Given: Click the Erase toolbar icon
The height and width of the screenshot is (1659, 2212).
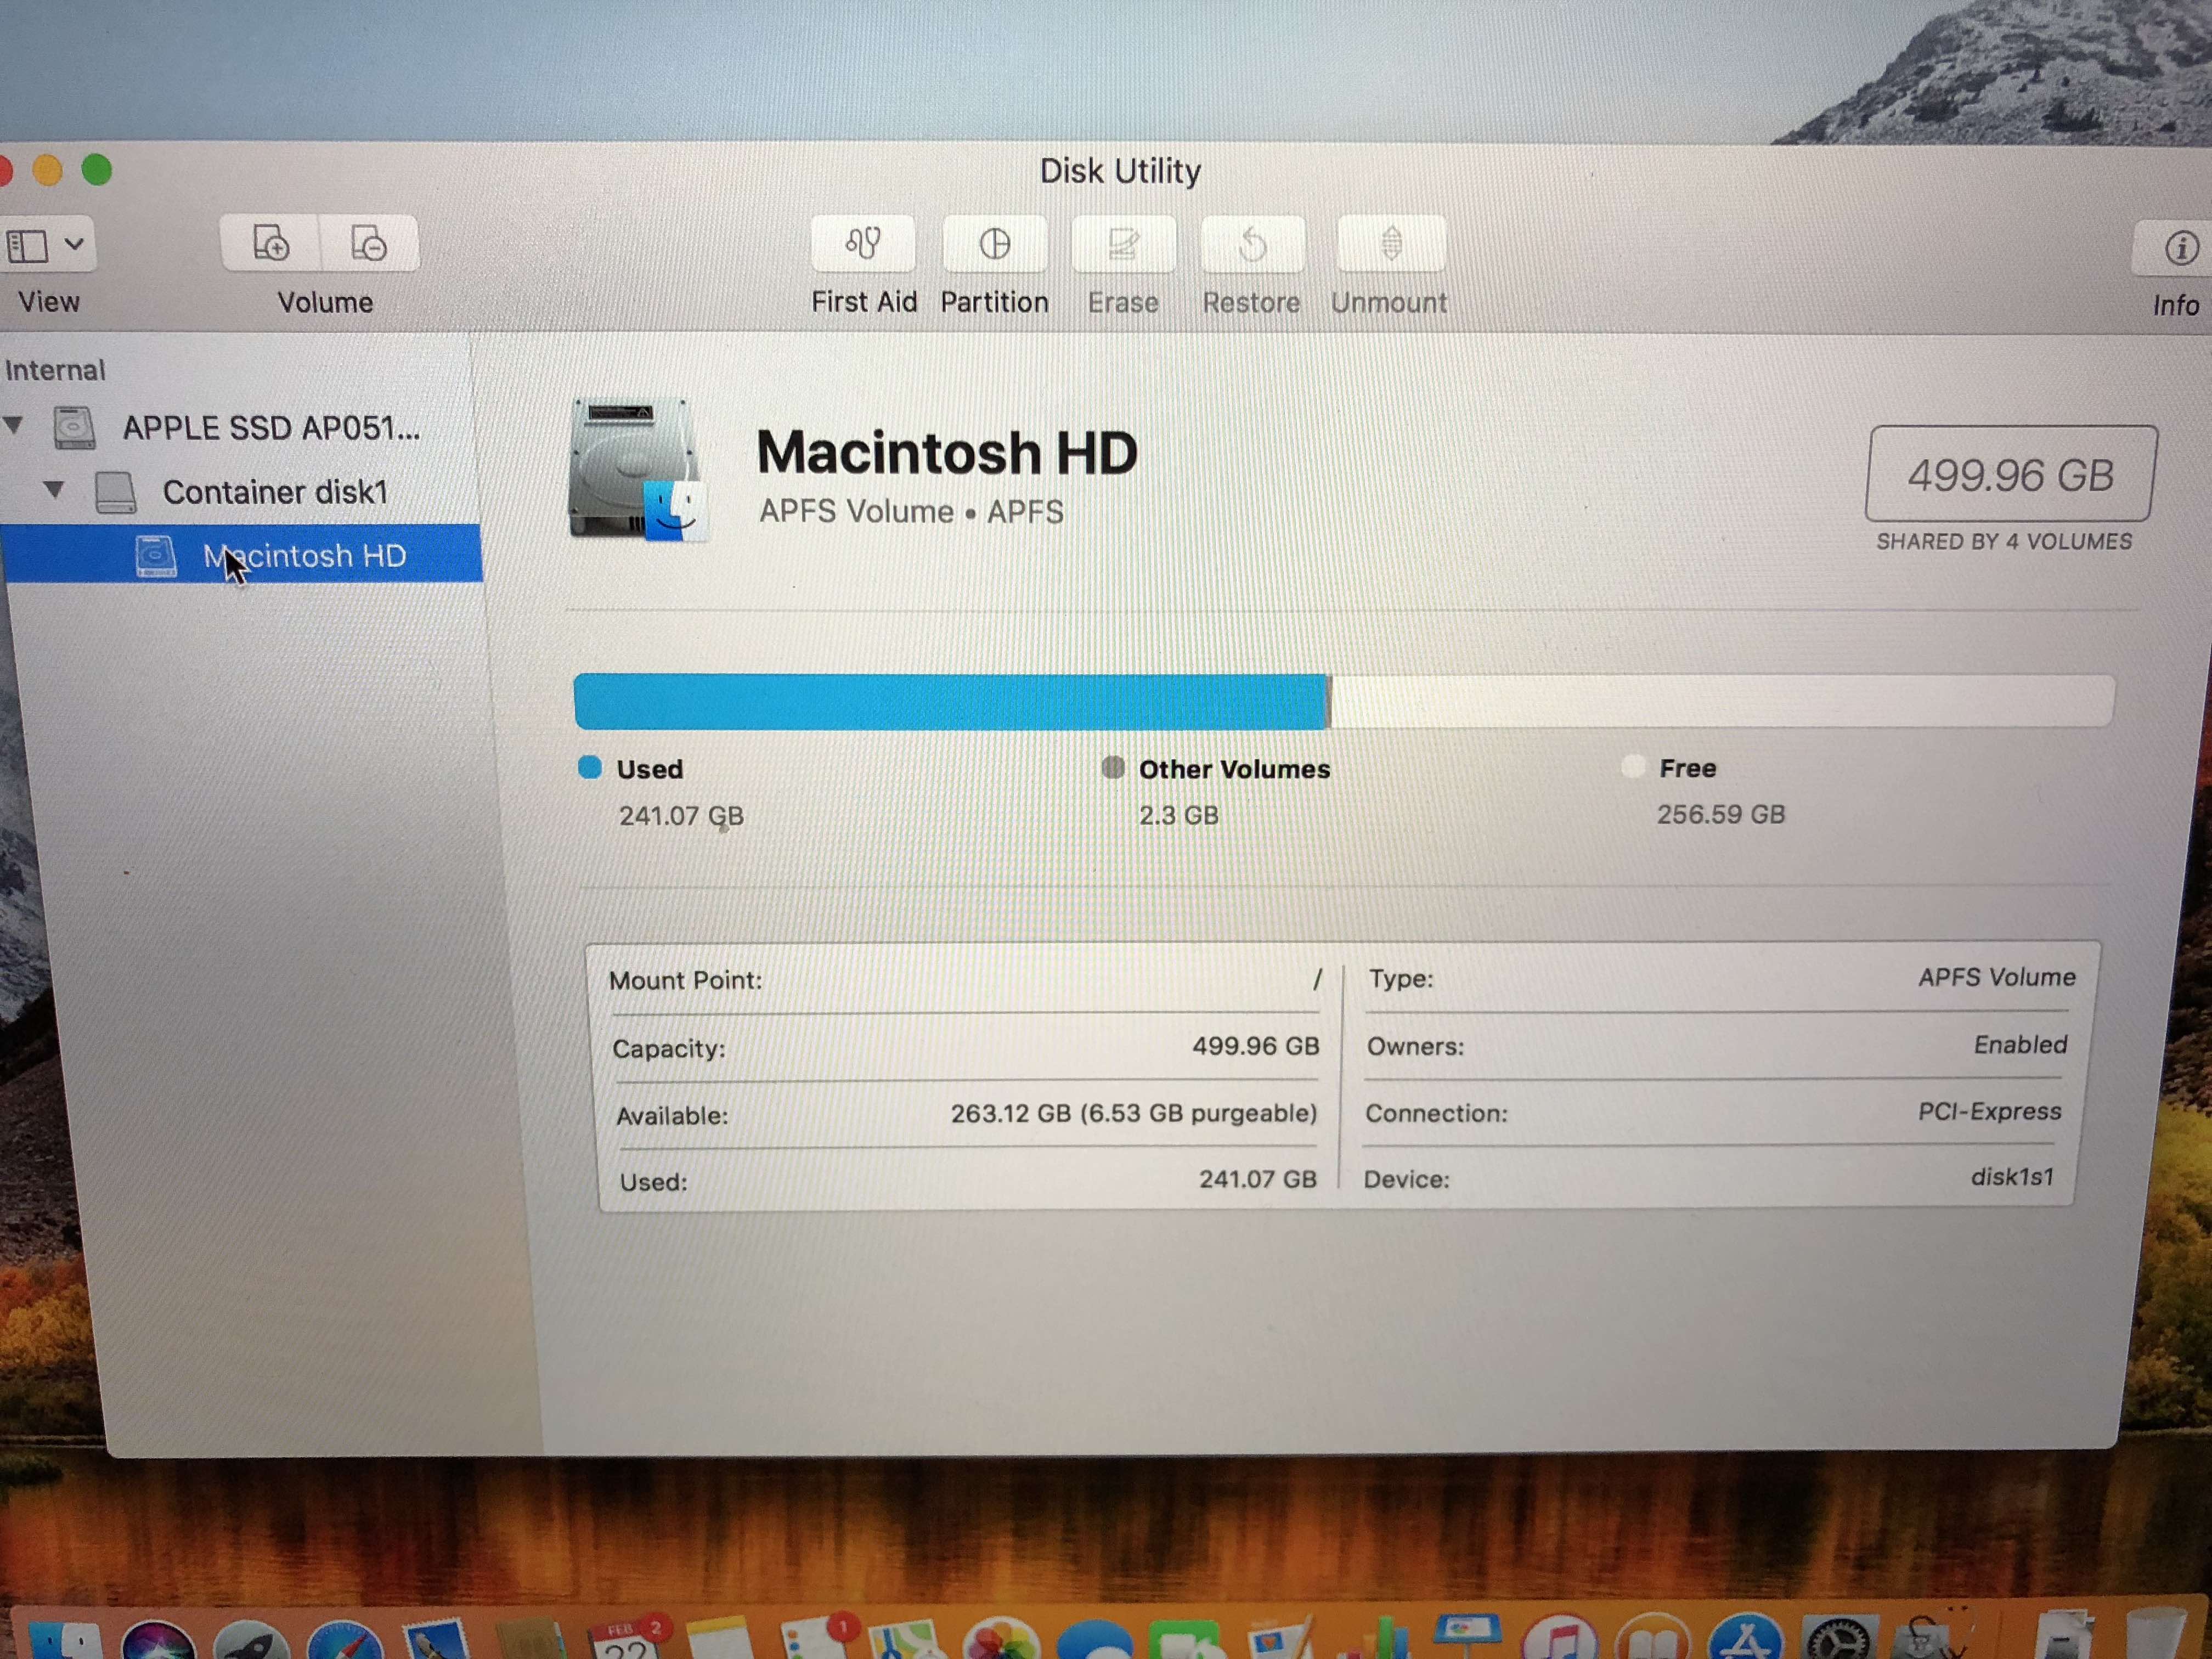Looking at the screenshot, I should click(1123, 243).
